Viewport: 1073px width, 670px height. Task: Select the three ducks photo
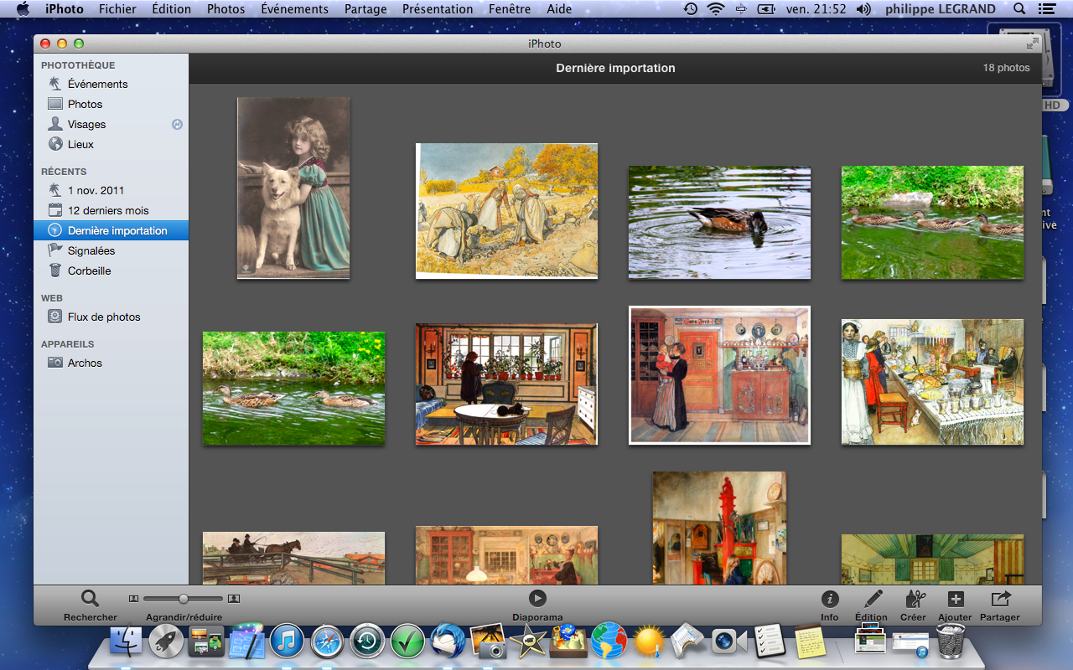point(932,222)
